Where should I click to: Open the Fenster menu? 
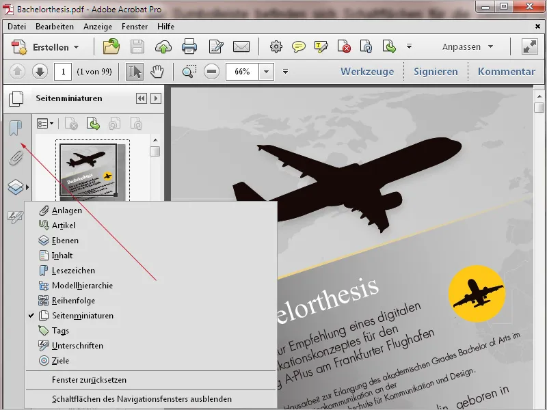point(135,27)
